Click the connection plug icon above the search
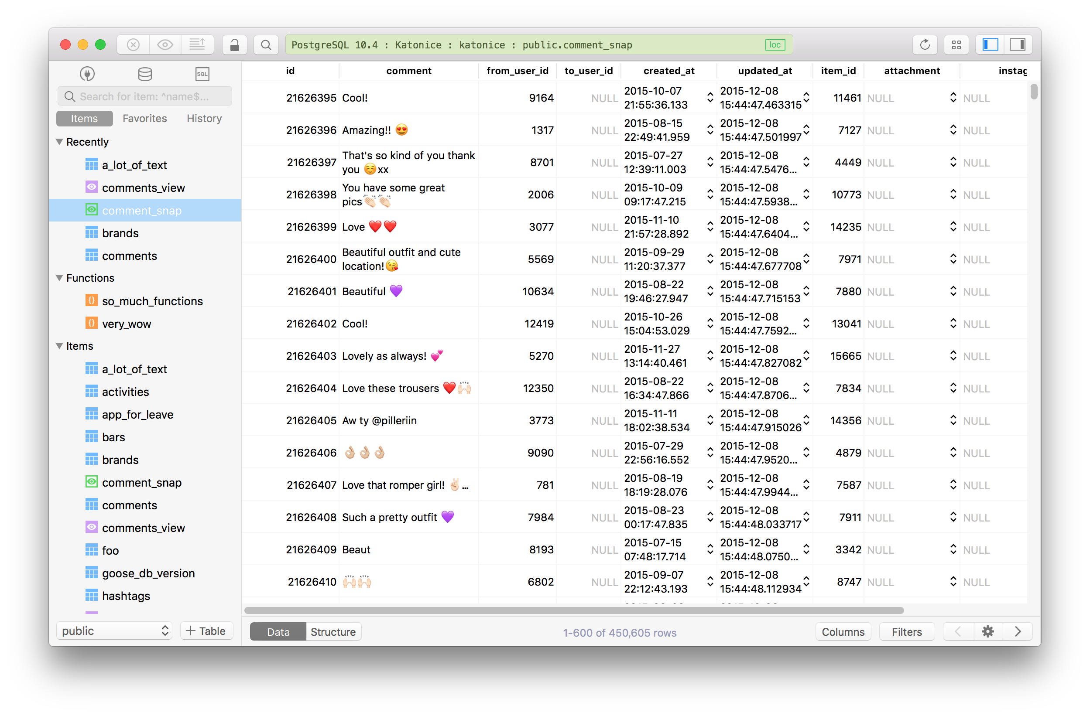The height and width of the screenshot is (716, 1090). click(87, 74)
